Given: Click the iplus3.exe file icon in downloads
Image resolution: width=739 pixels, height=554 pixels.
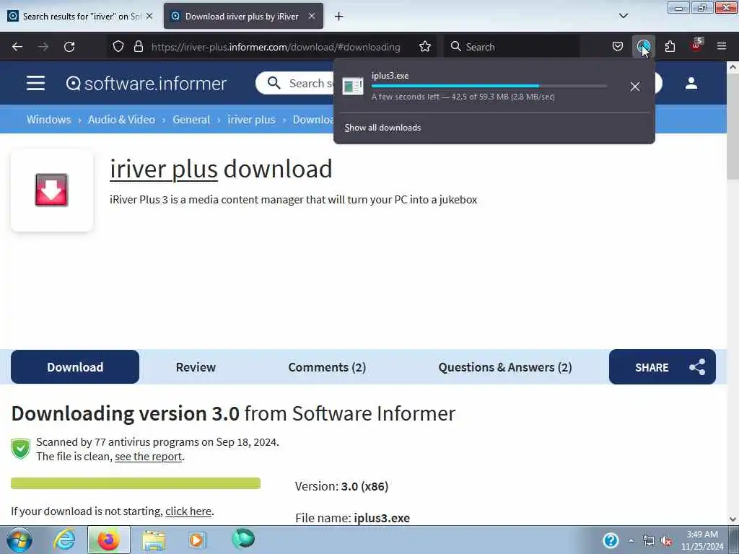Looking at the screenshot, I should (x=352, y=87).
